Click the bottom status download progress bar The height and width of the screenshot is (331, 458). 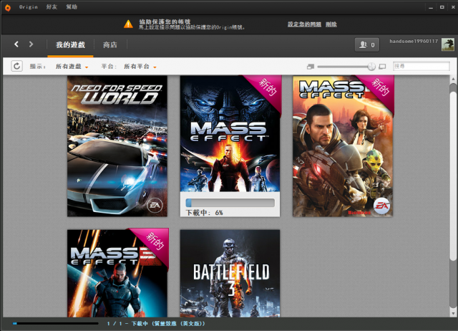(56, 323)
